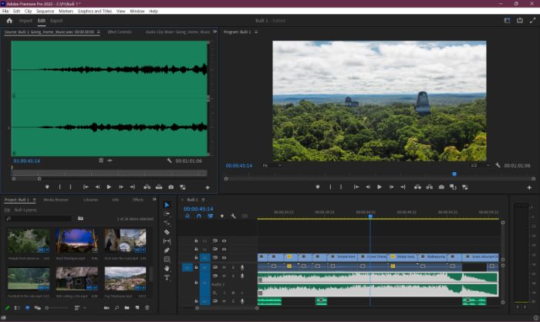Select the Pen tool
This screenshot has width=540, height=322.
(x=167, y=250)
